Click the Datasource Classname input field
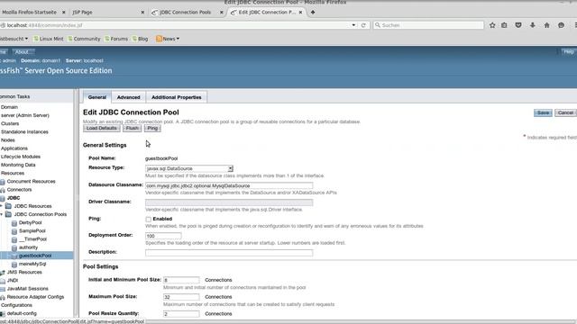The image size is (577, 324). [x=229, y=186]
